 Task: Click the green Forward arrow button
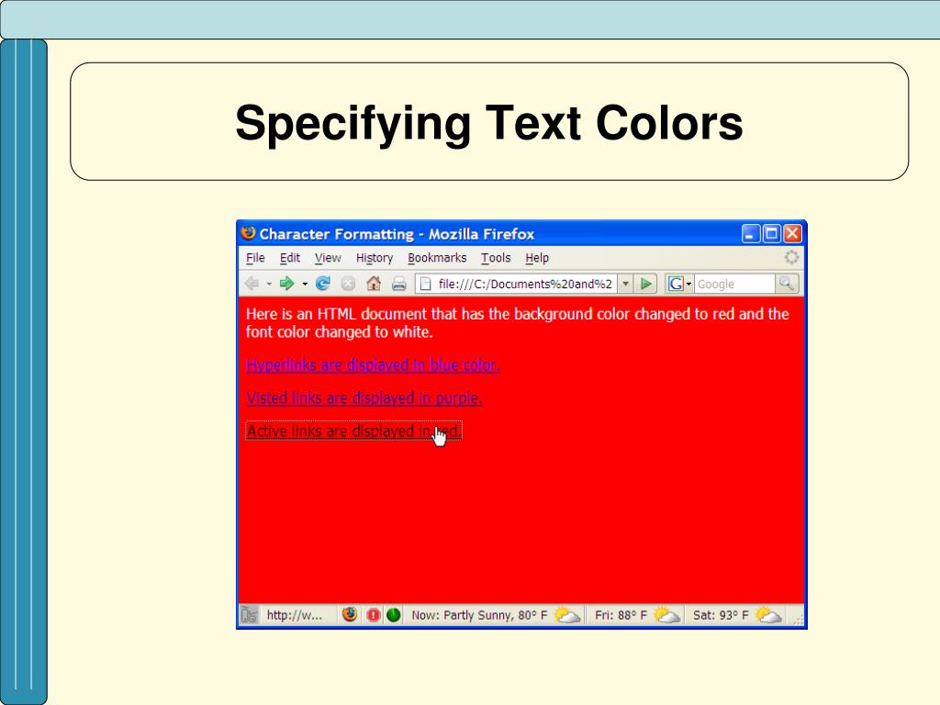pos(287,284)
